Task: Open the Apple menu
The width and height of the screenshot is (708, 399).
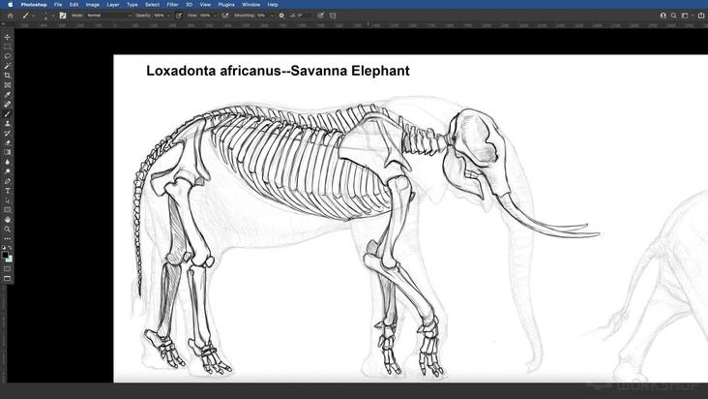Action: pos(10,5)
